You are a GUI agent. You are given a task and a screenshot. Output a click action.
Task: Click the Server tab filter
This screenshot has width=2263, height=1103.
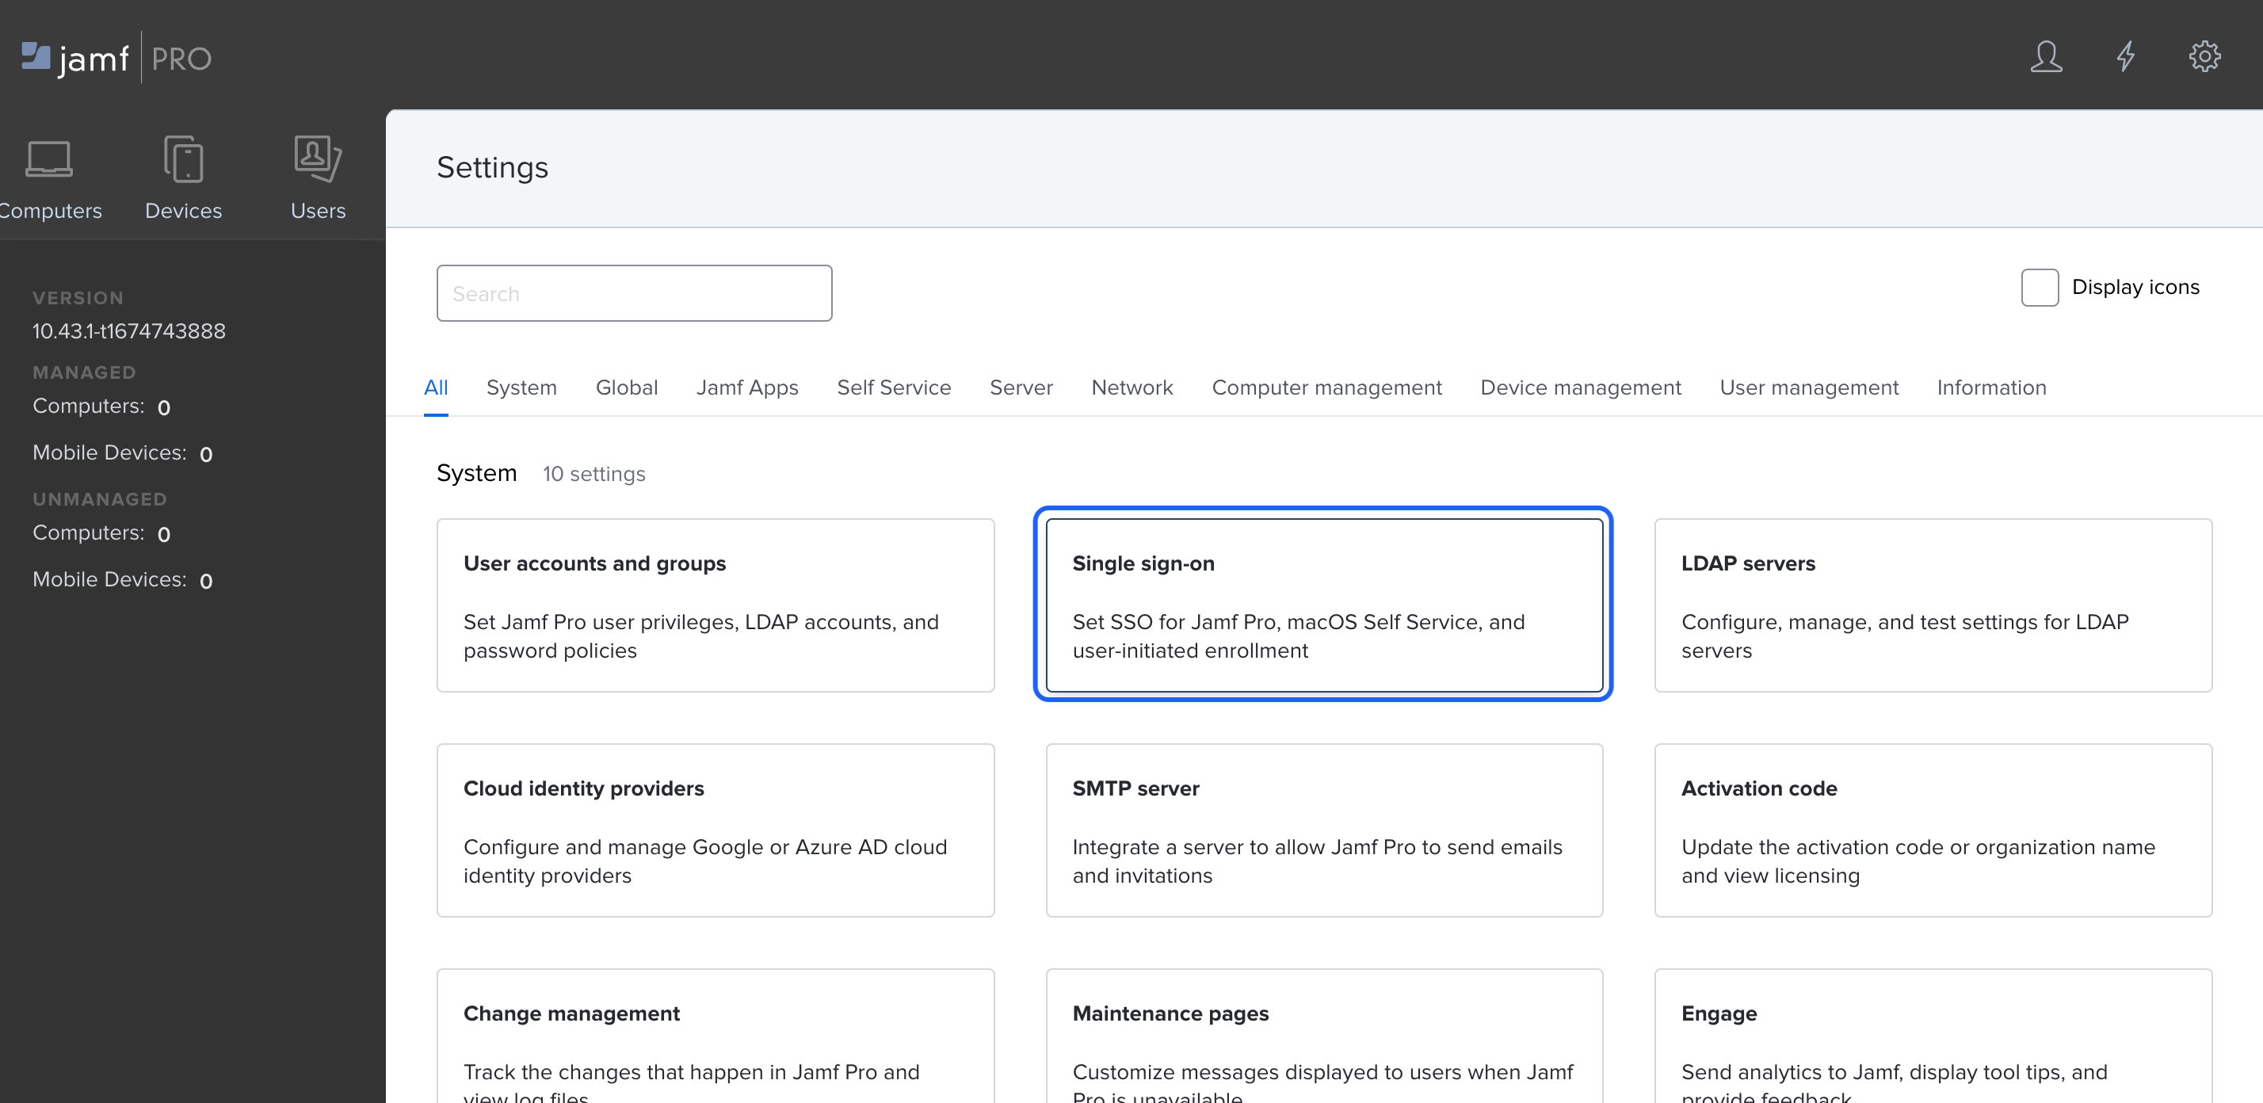1021,387
